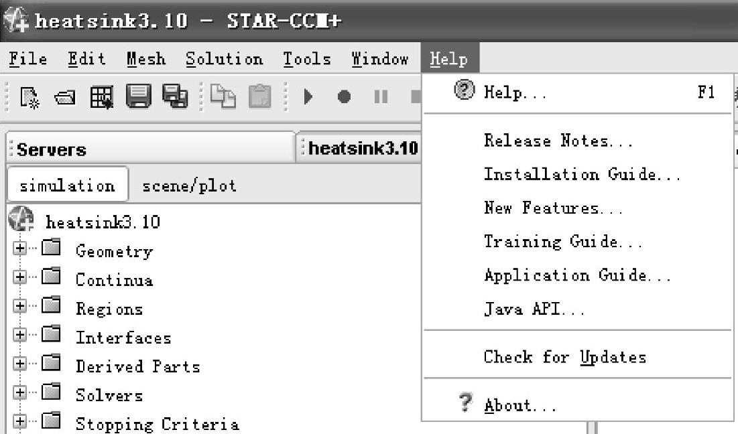
Task: Select Regions tree label
Action: tap(109, 309)
